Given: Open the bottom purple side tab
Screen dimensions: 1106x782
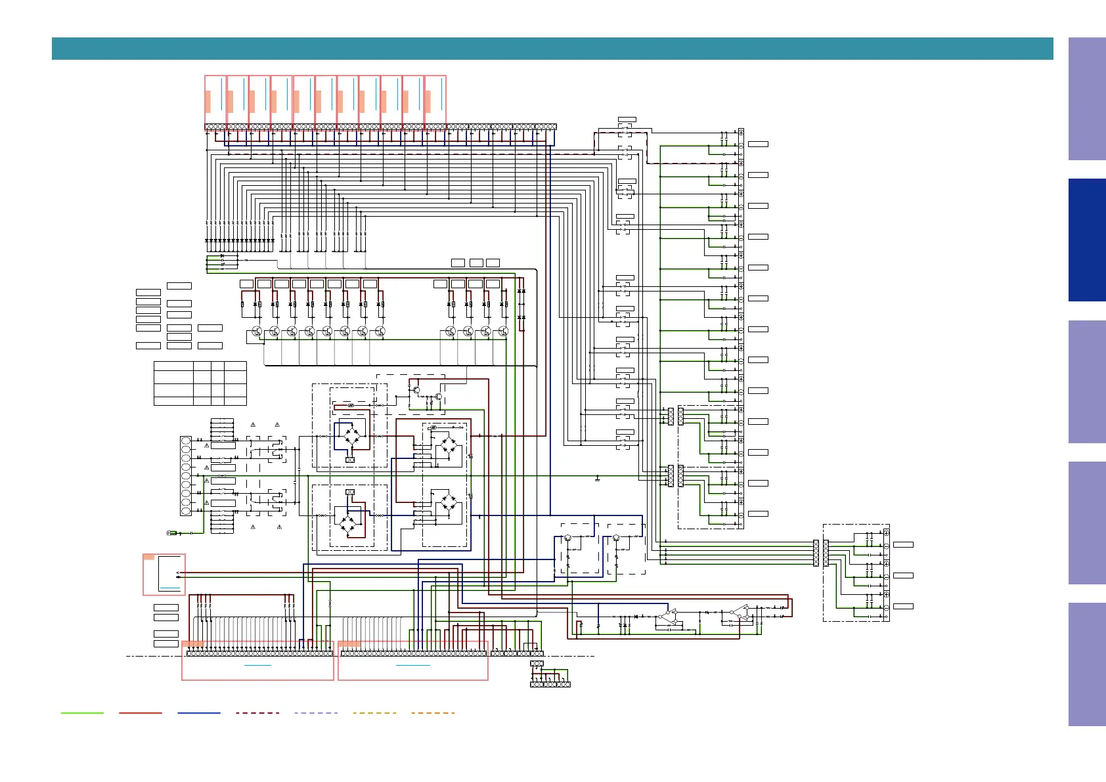Looking at the screenshot, I should (x=1086, y=664).
